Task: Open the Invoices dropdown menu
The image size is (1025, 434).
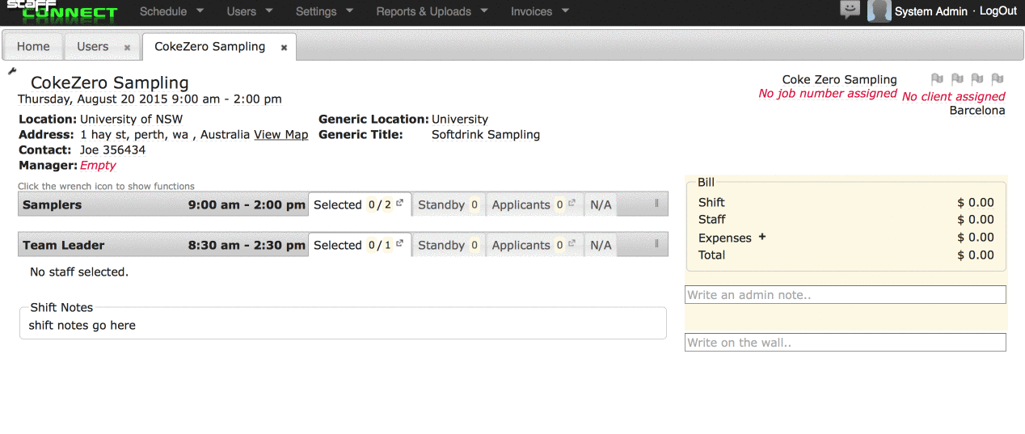Action: pyautogui.click(x=540, y=11)
